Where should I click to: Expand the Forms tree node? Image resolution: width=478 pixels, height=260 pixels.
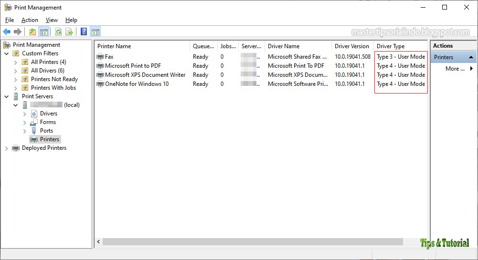[x=25, y=123]
